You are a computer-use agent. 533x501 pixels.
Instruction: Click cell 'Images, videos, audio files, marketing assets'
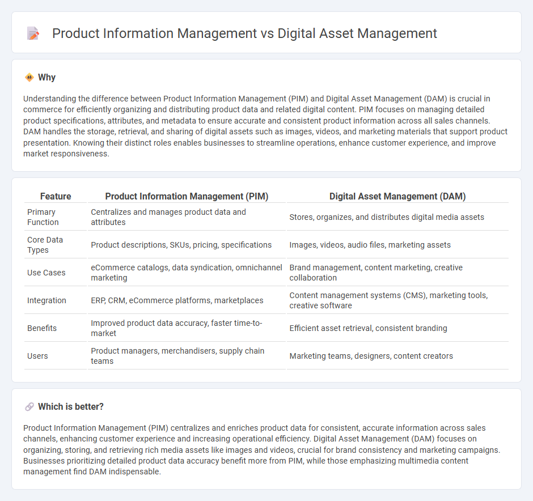pyautogui.click(x=397, y=245)
